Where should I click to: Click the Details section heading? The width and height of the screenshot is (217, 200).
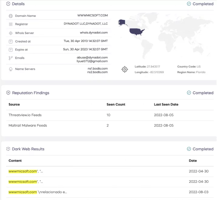(x=18, y=4)
